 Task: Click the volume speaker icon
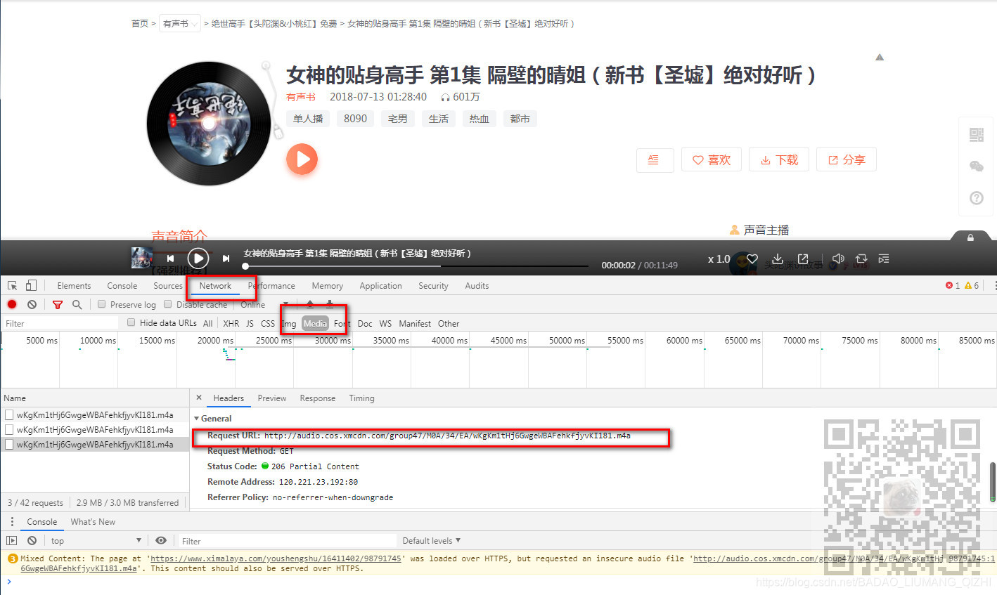838,259
